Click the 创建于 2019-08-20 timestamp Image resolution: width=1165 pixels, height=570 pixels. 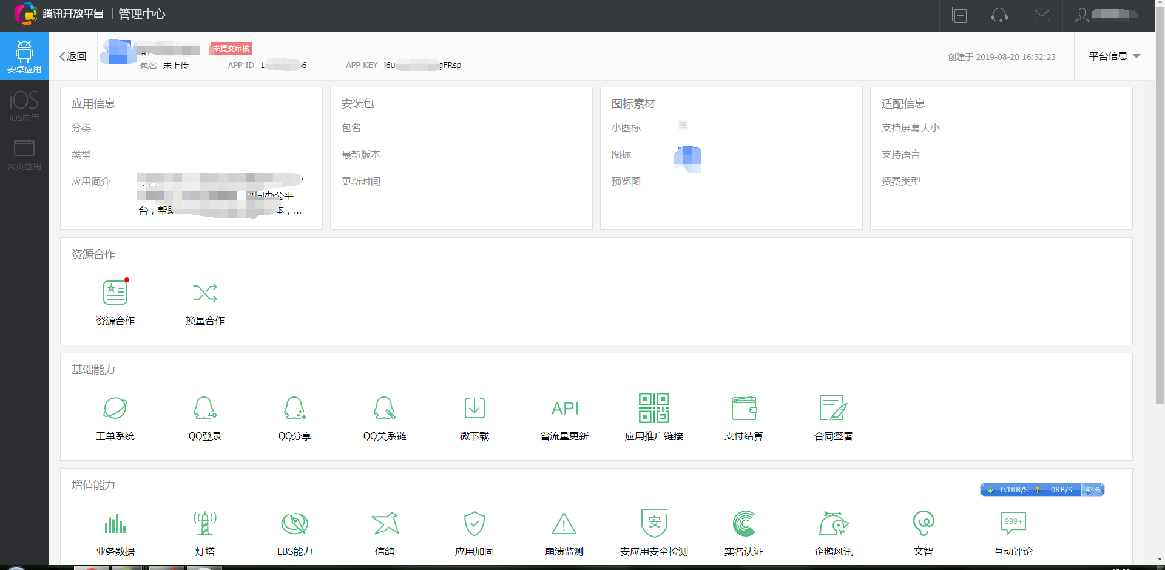coord(1002,57)
